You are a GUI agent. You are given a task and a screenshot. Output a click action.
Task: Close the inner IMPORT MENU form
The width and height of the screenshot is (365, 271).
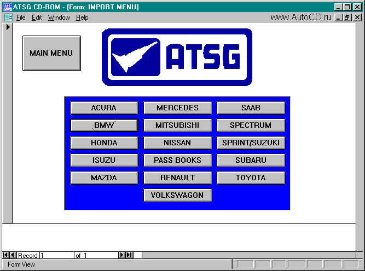(x=357, y=17)
